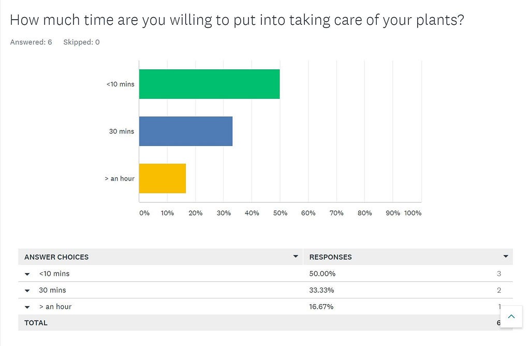This screenshot has height=346, width=530.
Task: Click the ANSWER CHOICES column header
Action: coord(56,257)
